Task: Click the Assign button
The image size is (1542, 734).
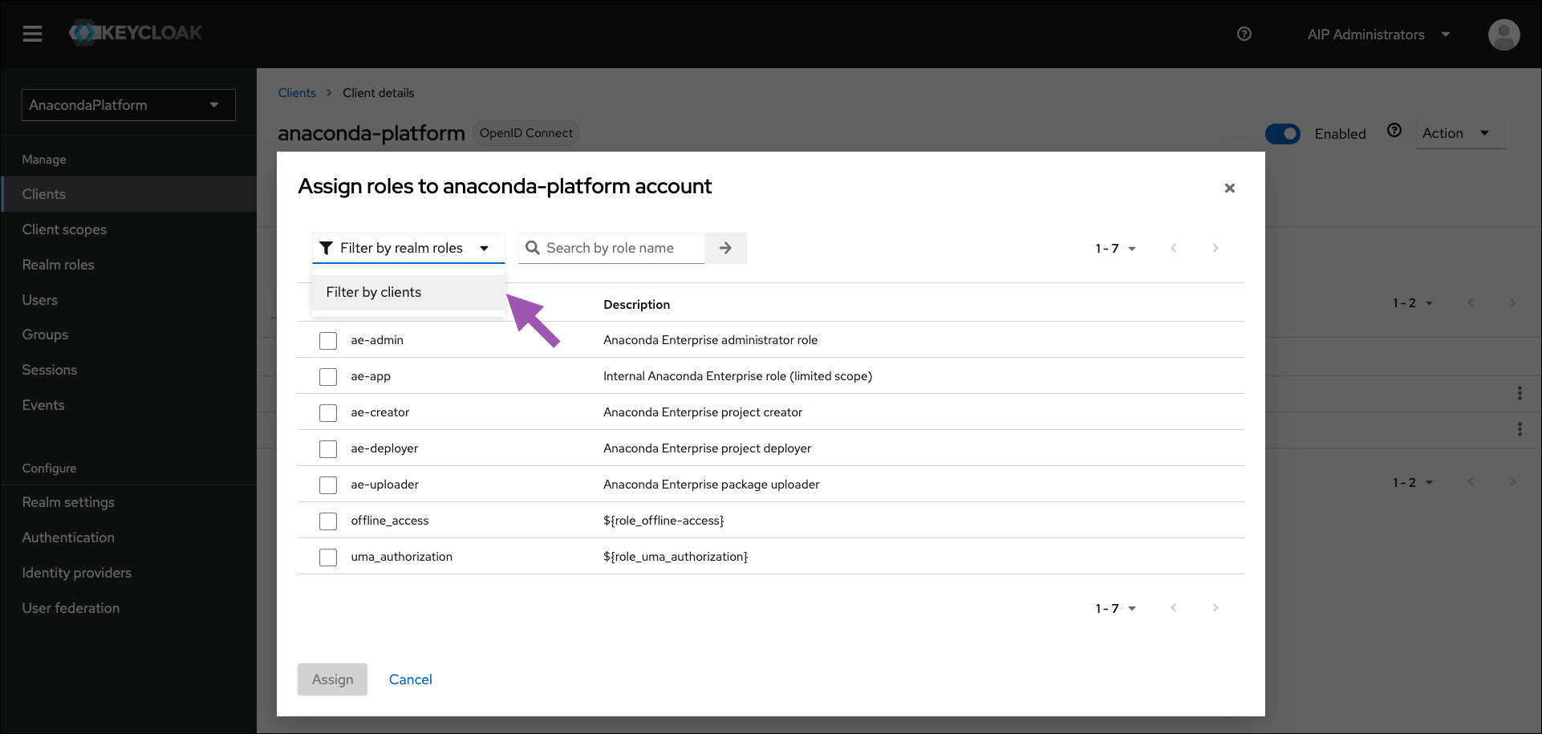Action: (332, 679)
